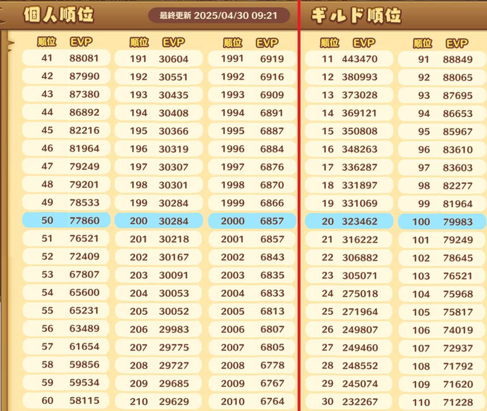Click guild rank 101 row in guild ranking
Image resolution: width=487 pixels, height=411 pixels.
pos(442,240)
